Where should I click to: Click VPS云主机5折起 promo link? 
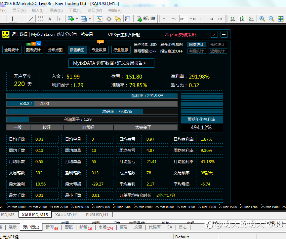tap(124, 35)
